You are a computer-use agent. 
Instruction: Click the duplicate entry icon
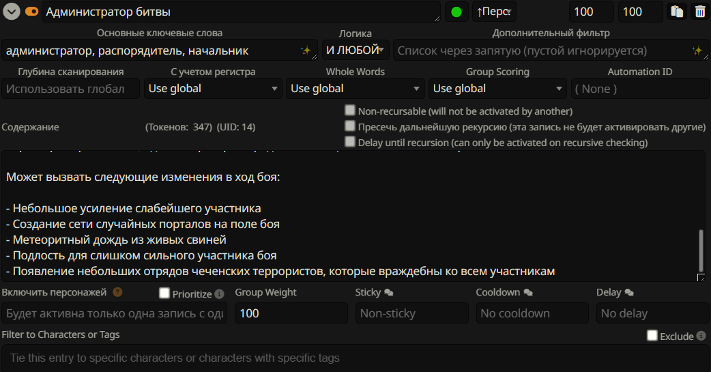(677, 12)
